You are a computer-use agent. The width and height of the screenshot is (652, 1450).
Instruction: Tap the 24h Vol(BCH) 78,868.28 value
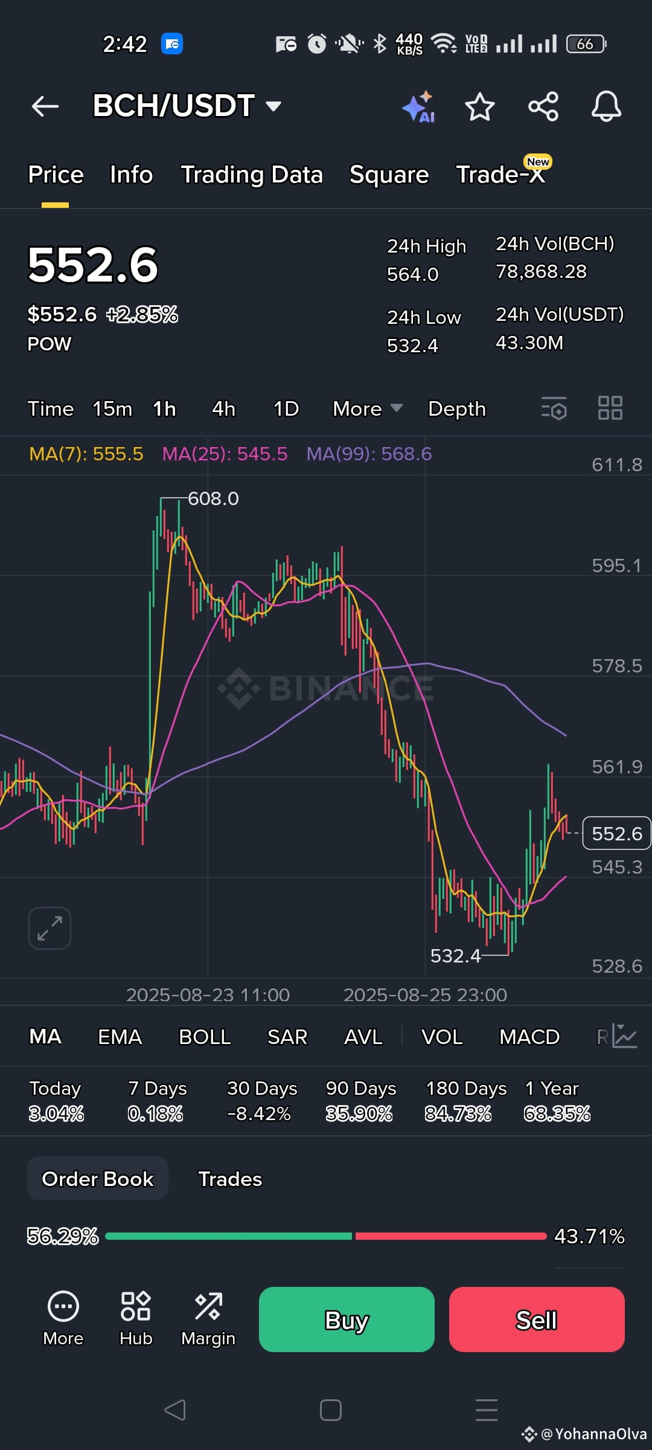point(542,272)
